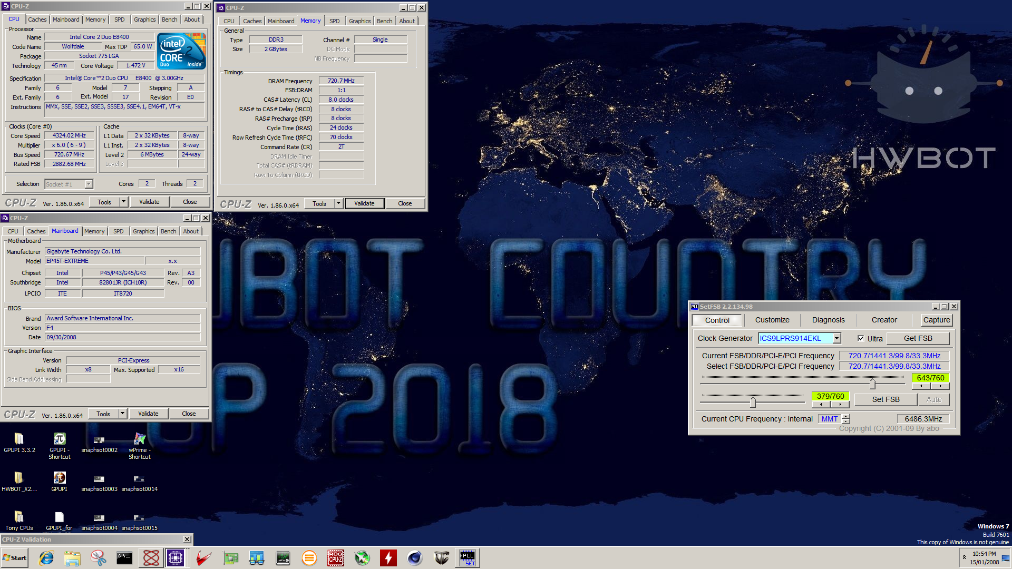The image size is (1012, 569).
Task: Show hidden tray icons arrow
Action: (x=964, y=557)
